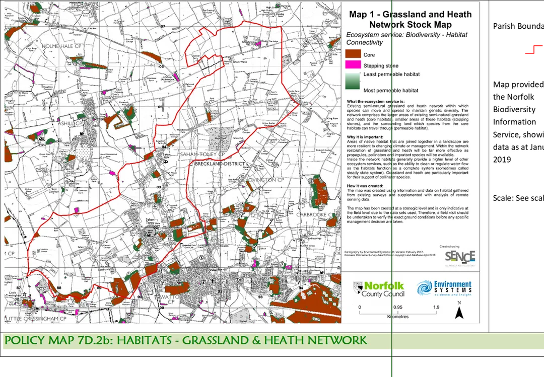Click the Environment Systems logo
The height and width of the screenshot is (377, 544).
pyautogui.click(x=444, y=288)
